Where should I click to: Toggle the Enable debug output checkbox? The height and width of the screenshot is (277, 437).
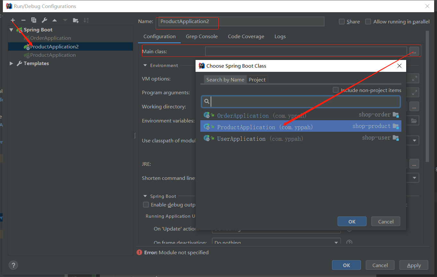point(146,205)
